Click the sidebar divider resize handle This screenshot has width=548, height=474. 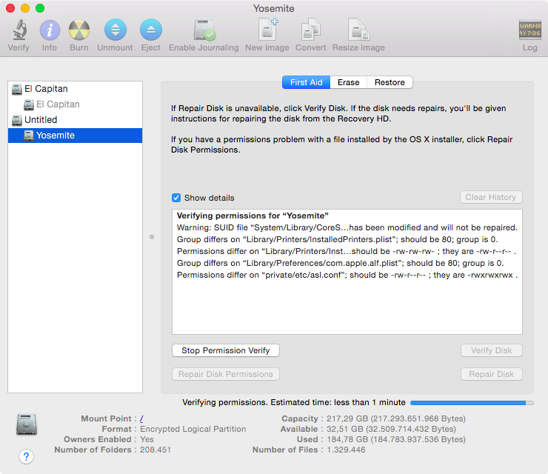152,237
